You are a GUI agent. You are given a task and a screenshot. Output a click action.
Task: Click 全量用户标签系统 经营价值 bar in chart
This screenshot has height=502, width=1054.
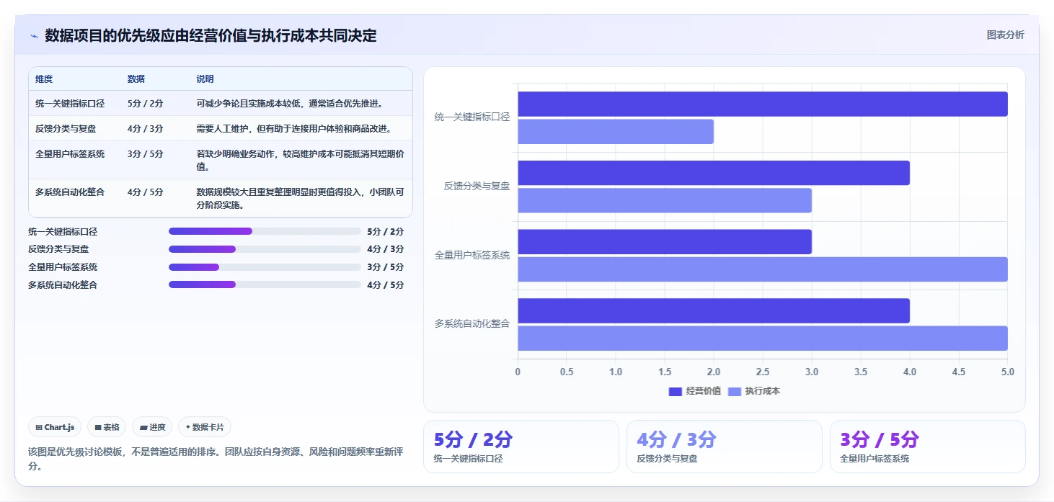[x=665, y=242]
